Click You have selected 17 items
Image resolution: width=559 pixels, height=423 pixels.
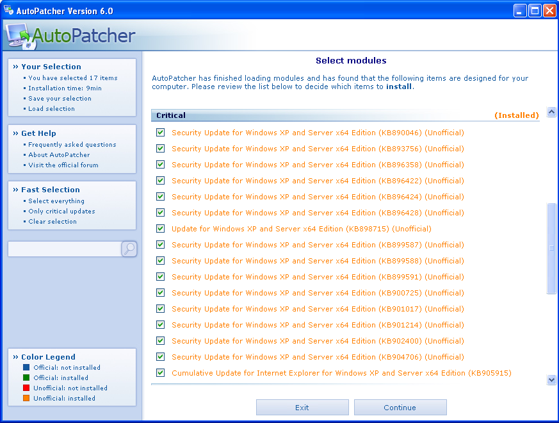73,78
